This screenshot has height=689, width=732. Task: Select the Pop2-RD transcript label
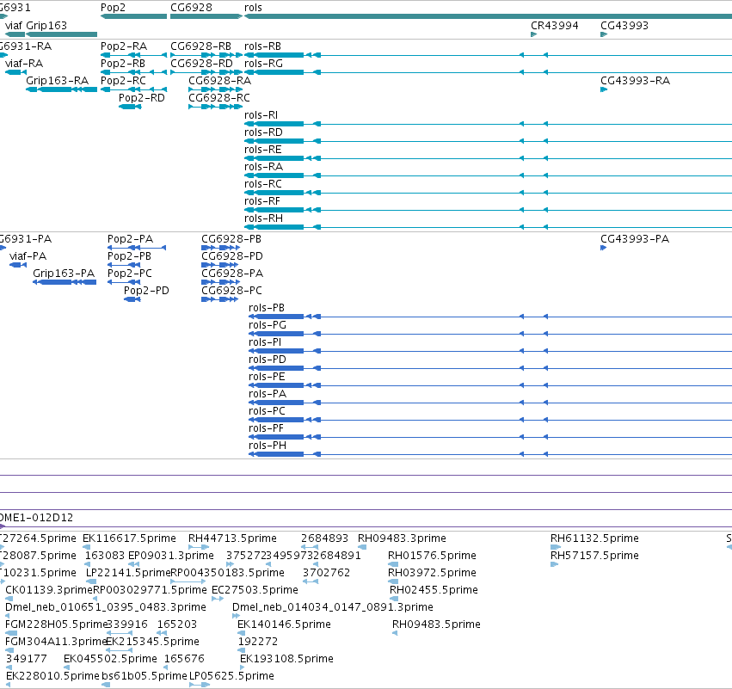coord(141,97)
